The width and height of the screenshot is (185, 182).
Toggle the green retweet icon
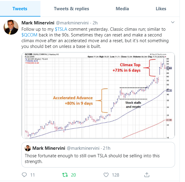[x=65, y=174]
